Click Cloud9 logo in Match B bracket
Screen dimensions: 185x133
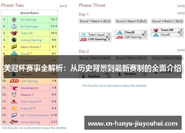tap(120, 33)
